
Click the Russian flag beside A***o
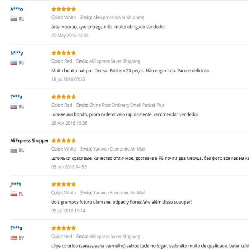[x=14, y=19]
